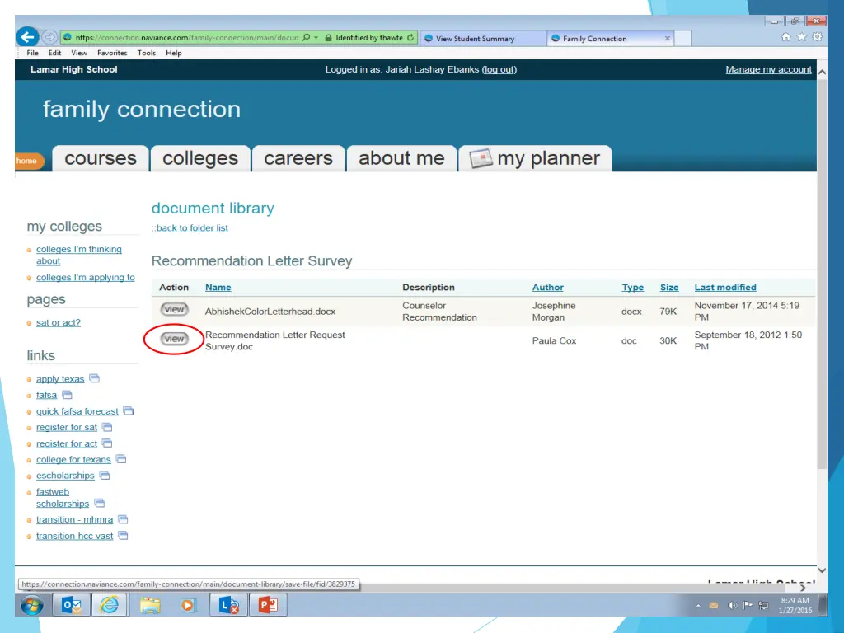Click the orange home button
844x633 pixels.
coord(27,161)
